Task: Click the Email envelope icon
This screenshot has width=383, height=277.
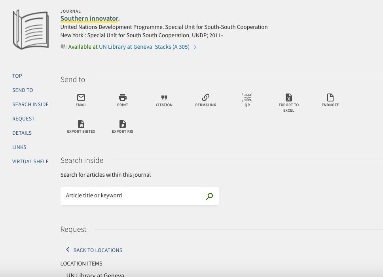Action: pyautogui.click(x=81, y=97)
